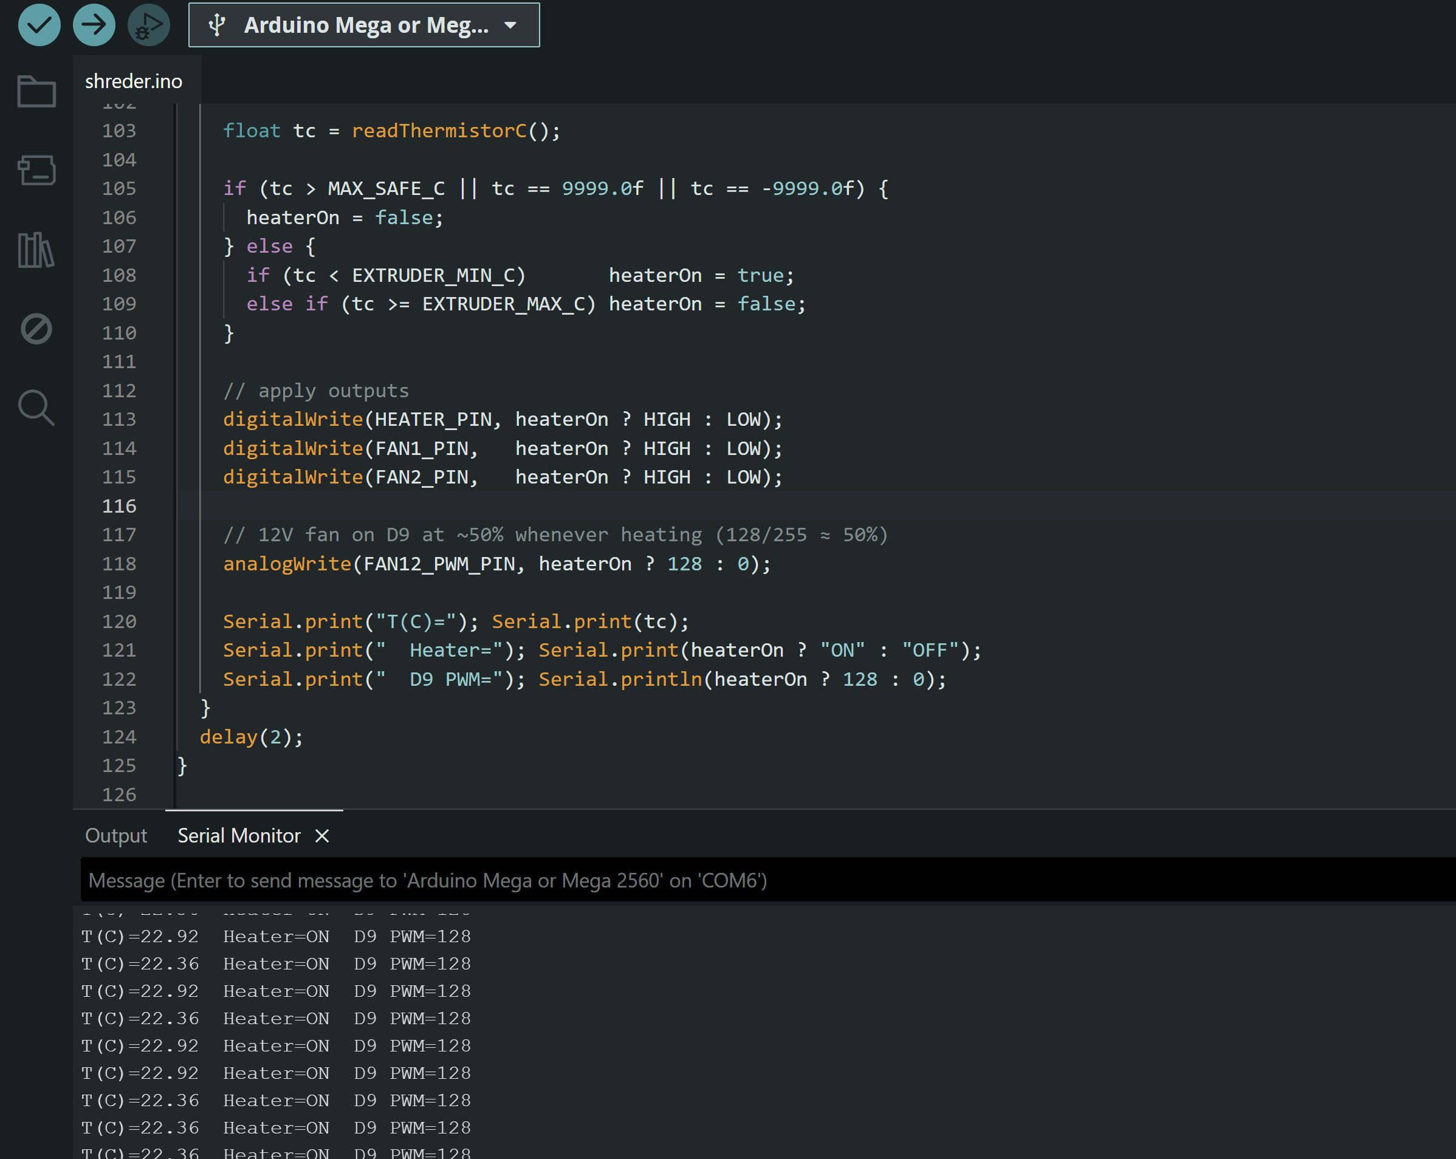This screenshot has height=1159, width=1456.
Task: Click the Verify sketch checkmark button
Action: [x=39, y=25]
